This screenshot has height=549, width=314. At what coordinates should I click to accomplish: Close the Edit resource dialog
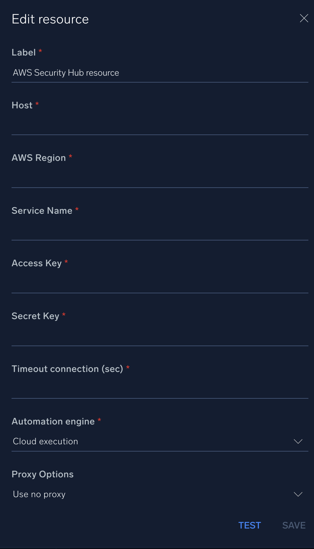coord(303,18)
